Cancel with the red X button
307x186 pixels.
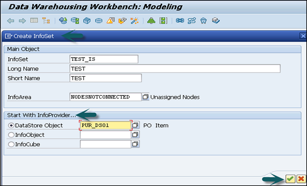tap(301, 179)
